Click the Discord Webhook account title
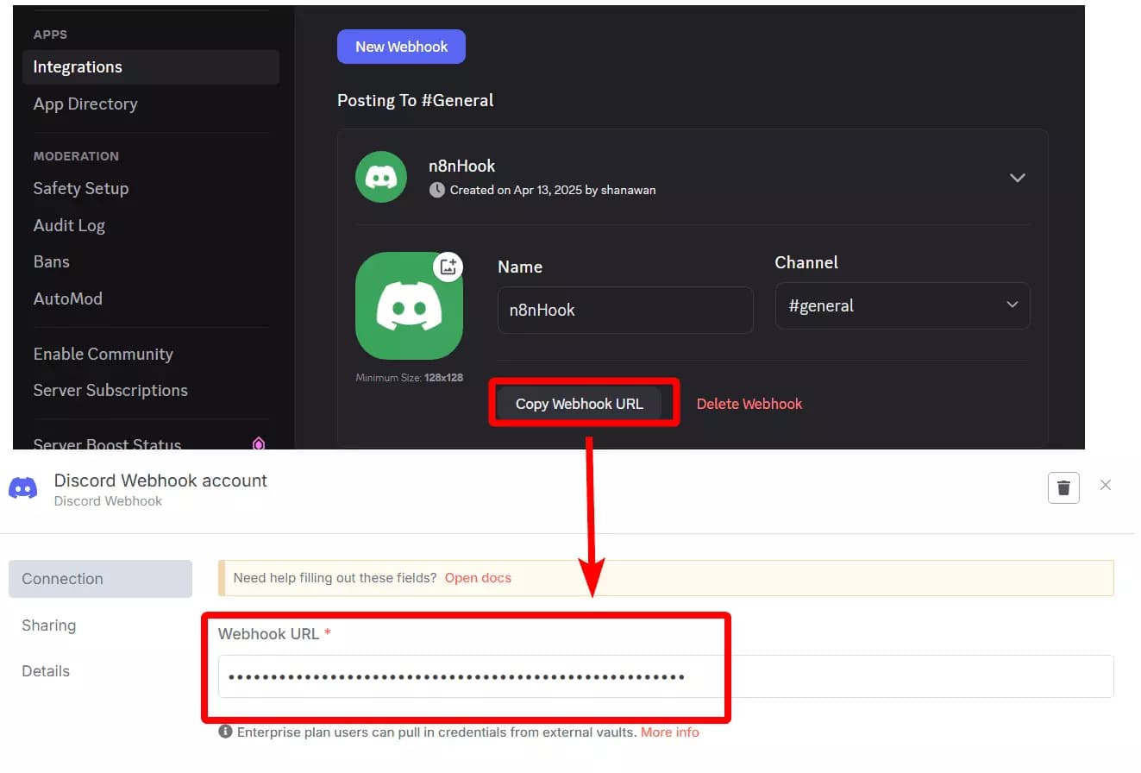1141x773 pixels. tap(161, 481)
